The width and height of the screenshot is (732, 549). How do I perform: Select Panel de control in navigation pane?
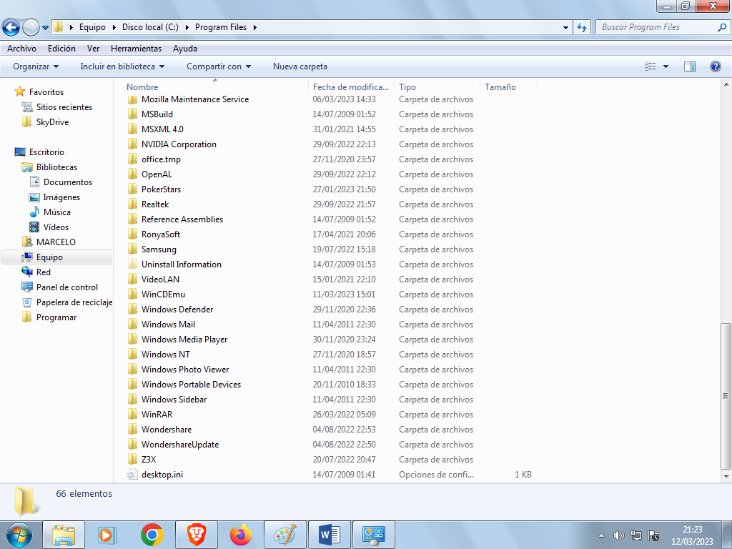click(67, 287)
